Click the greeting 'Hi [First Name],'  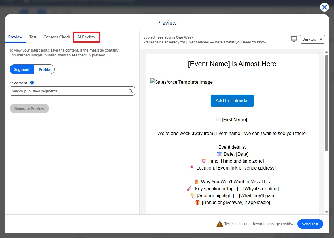[x=232, y=119]
